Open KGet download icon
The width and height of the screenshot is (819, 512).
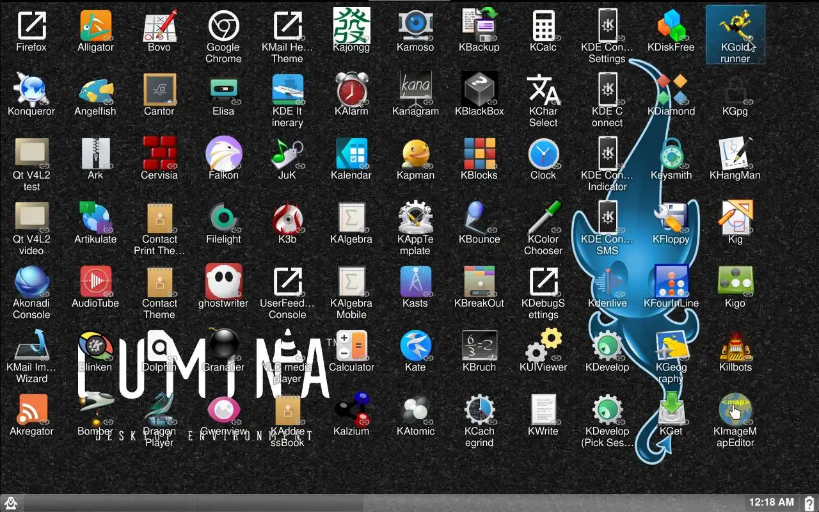pyautogui.click(x=671, y=410)
